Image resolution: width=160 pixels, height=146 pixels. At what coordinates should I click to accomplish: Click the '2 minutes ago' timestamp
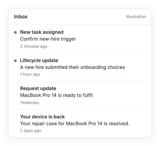tap(34, 46)
